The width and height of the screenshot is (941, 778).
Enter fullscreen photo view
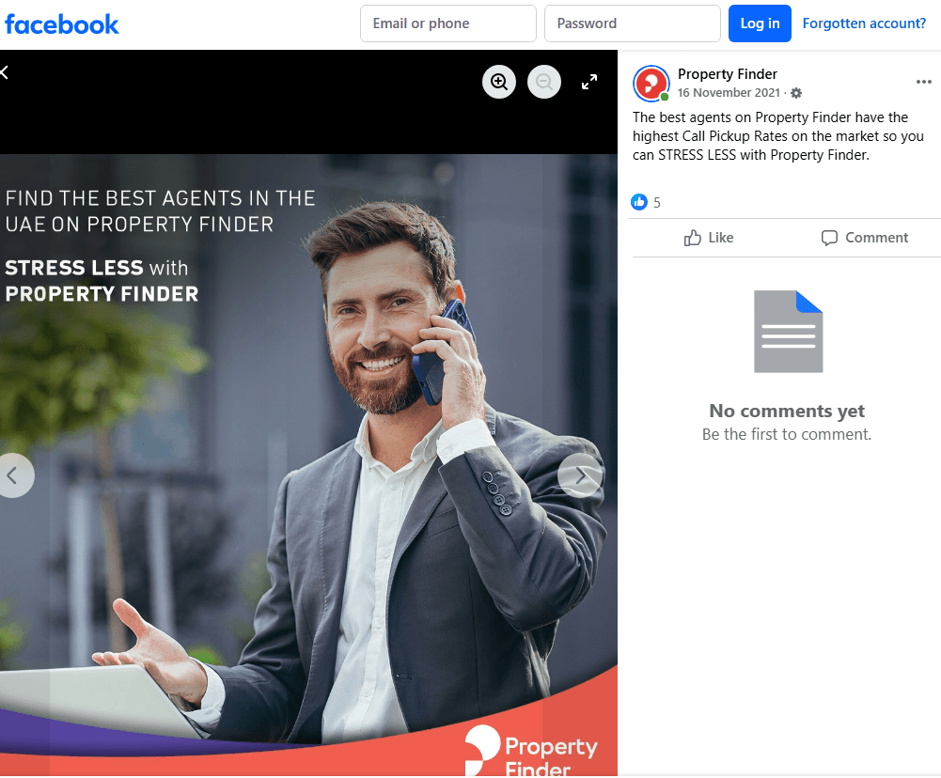pos(589,82)
